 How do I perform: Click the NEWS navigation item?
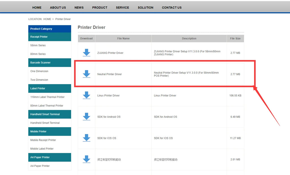pyautogui.click(x=79, y=8)
